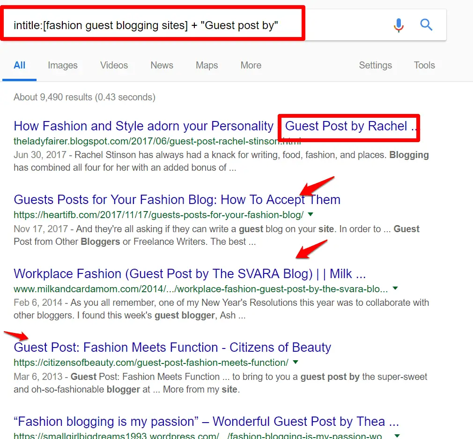Expand dropdown arrow beside heartifb.com URL
The height and width of the screenshot is (439, 473).
tap(310, 214)
